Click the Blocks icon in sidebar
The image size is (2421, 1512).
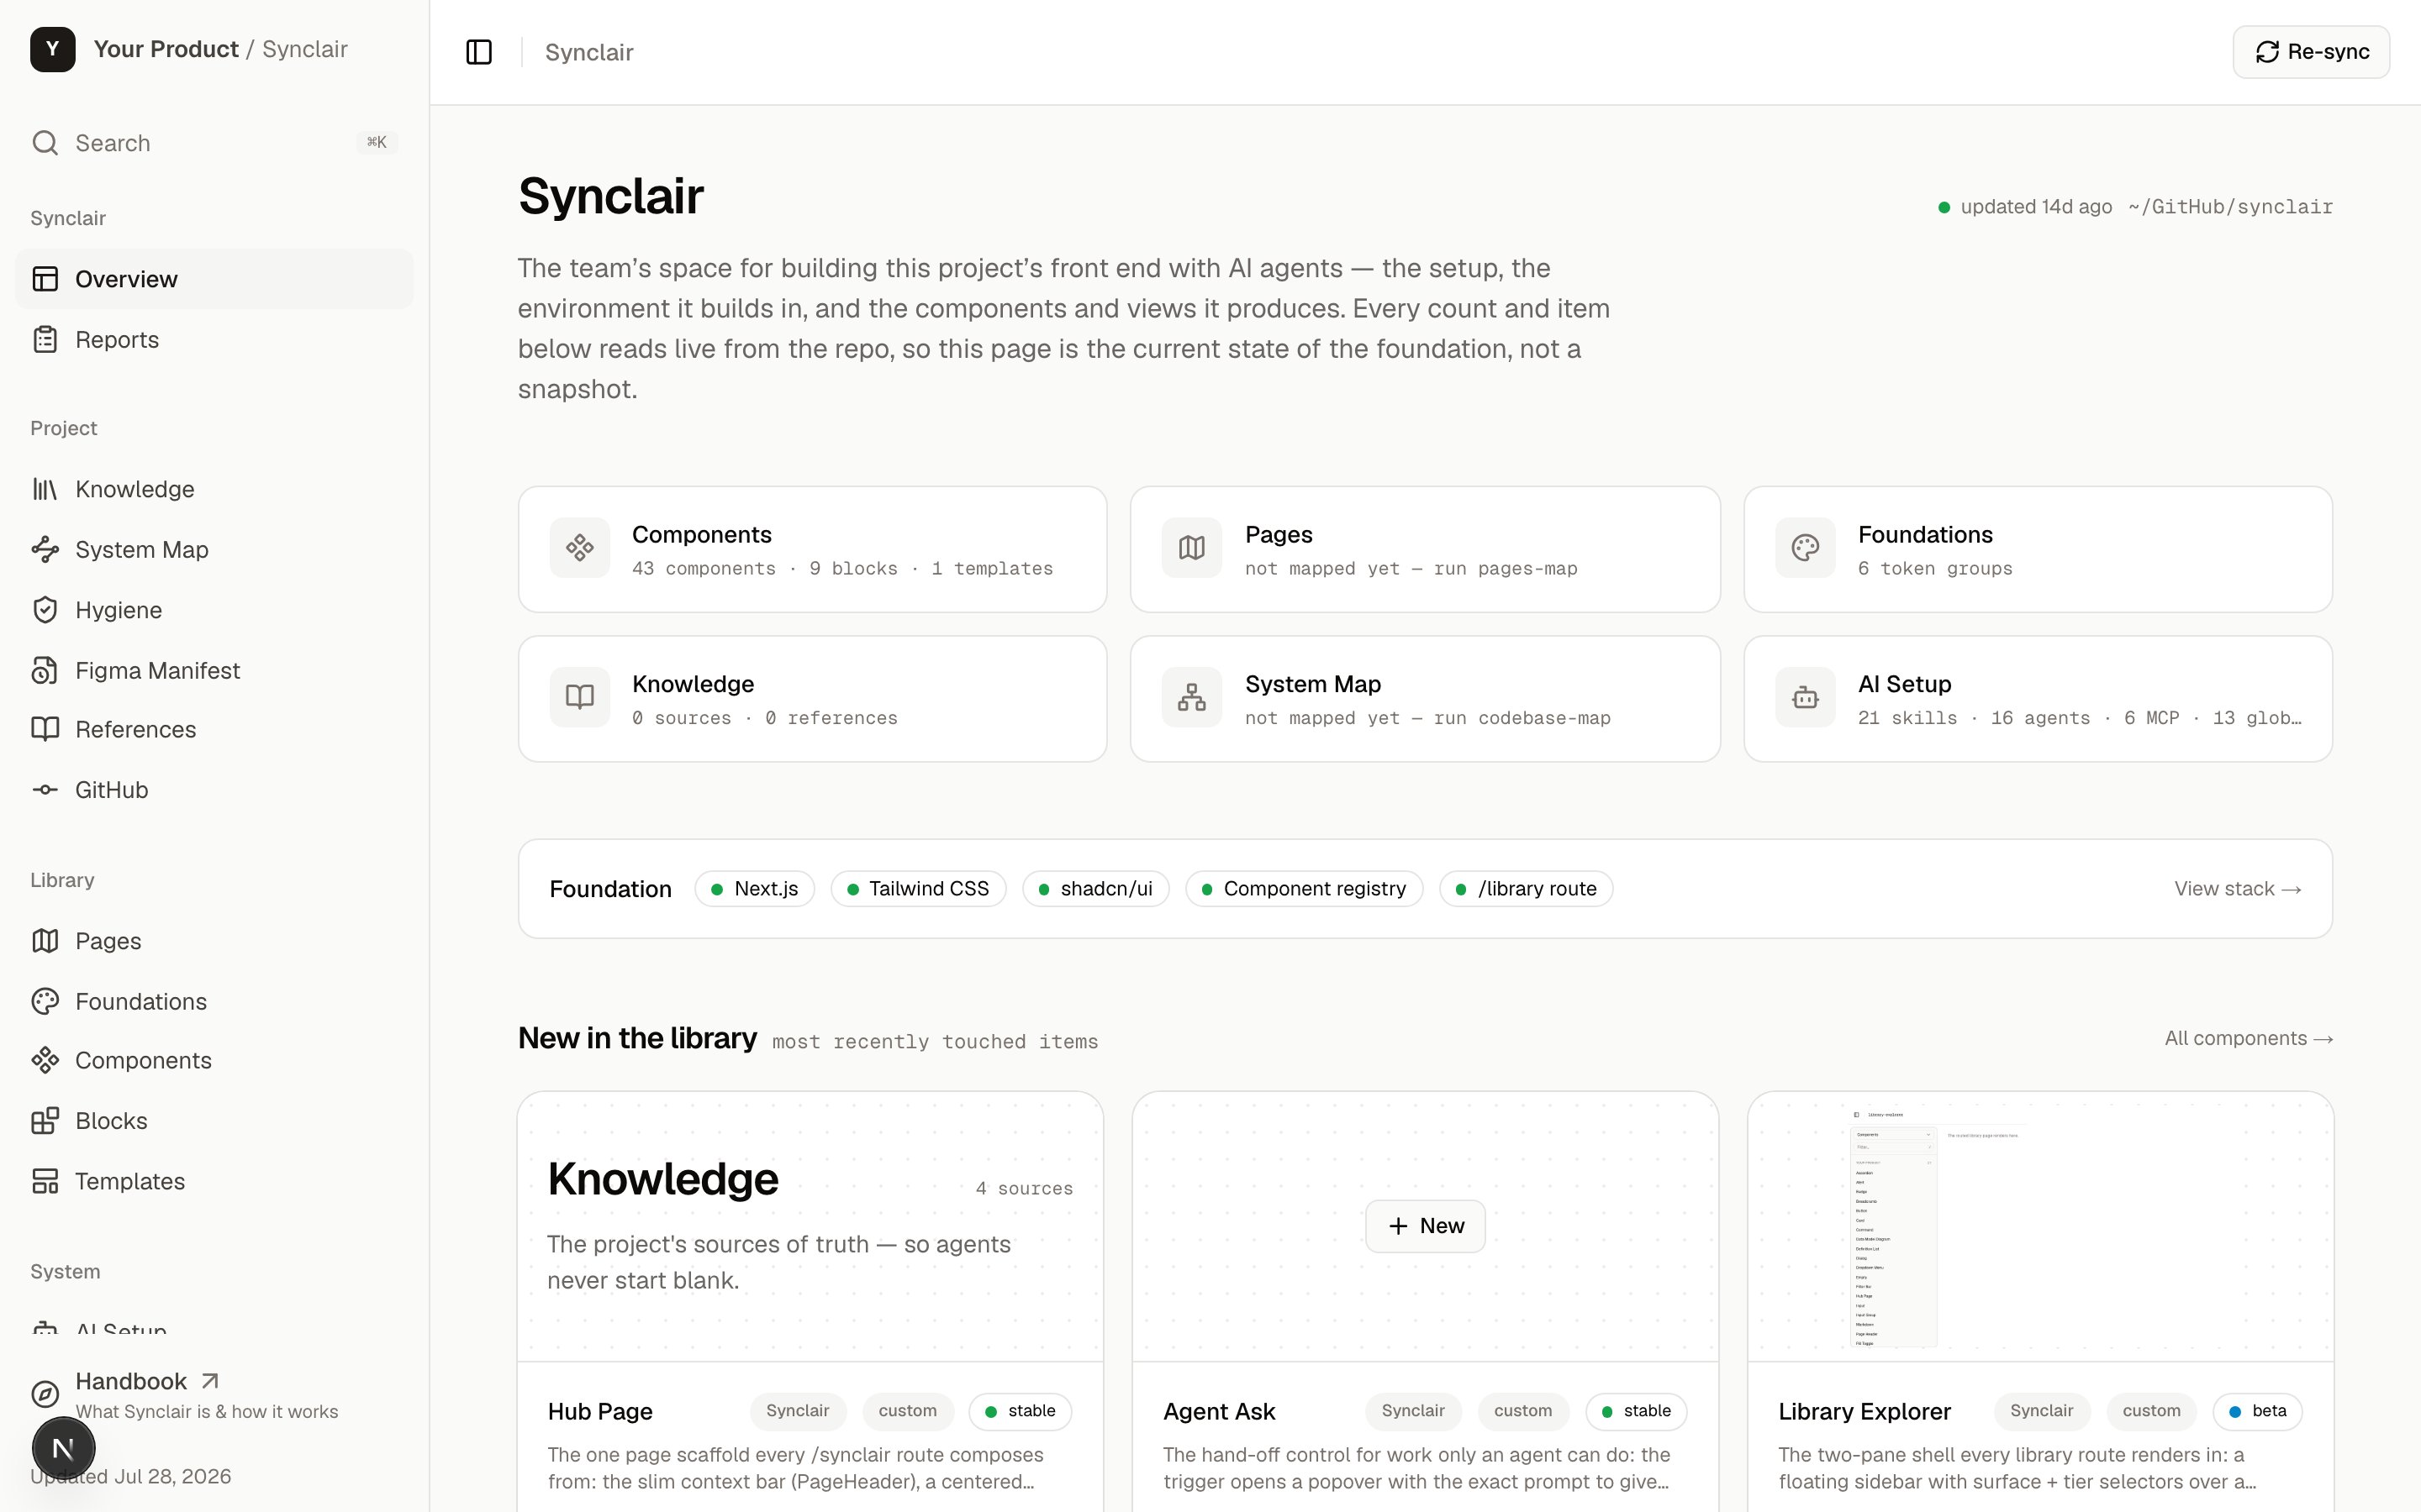[x=45, y=1121]
